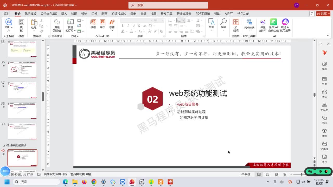Open PowerPoint from the Windows taskbar
The width and height of the screenshot is (333, 187).
(132, 182)
